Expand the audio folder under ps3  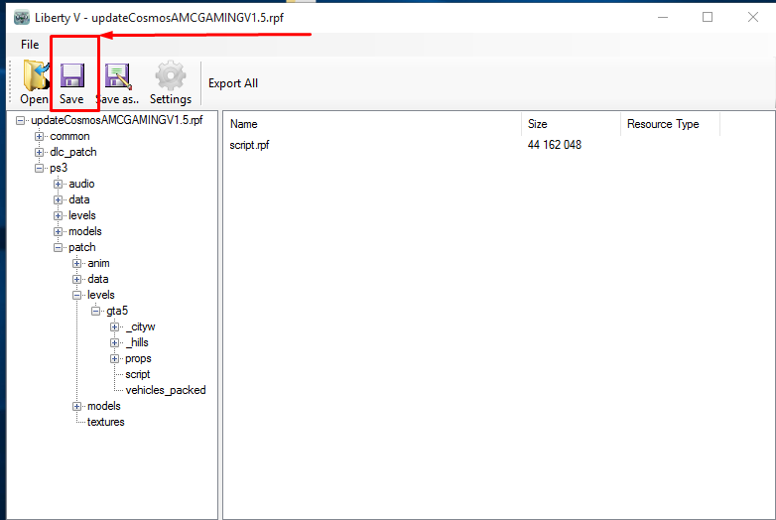pyautogui.click(x=58, y=184)
